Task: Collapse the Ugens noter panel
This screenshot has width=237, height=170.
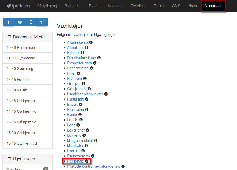Action: coord(9,159)
